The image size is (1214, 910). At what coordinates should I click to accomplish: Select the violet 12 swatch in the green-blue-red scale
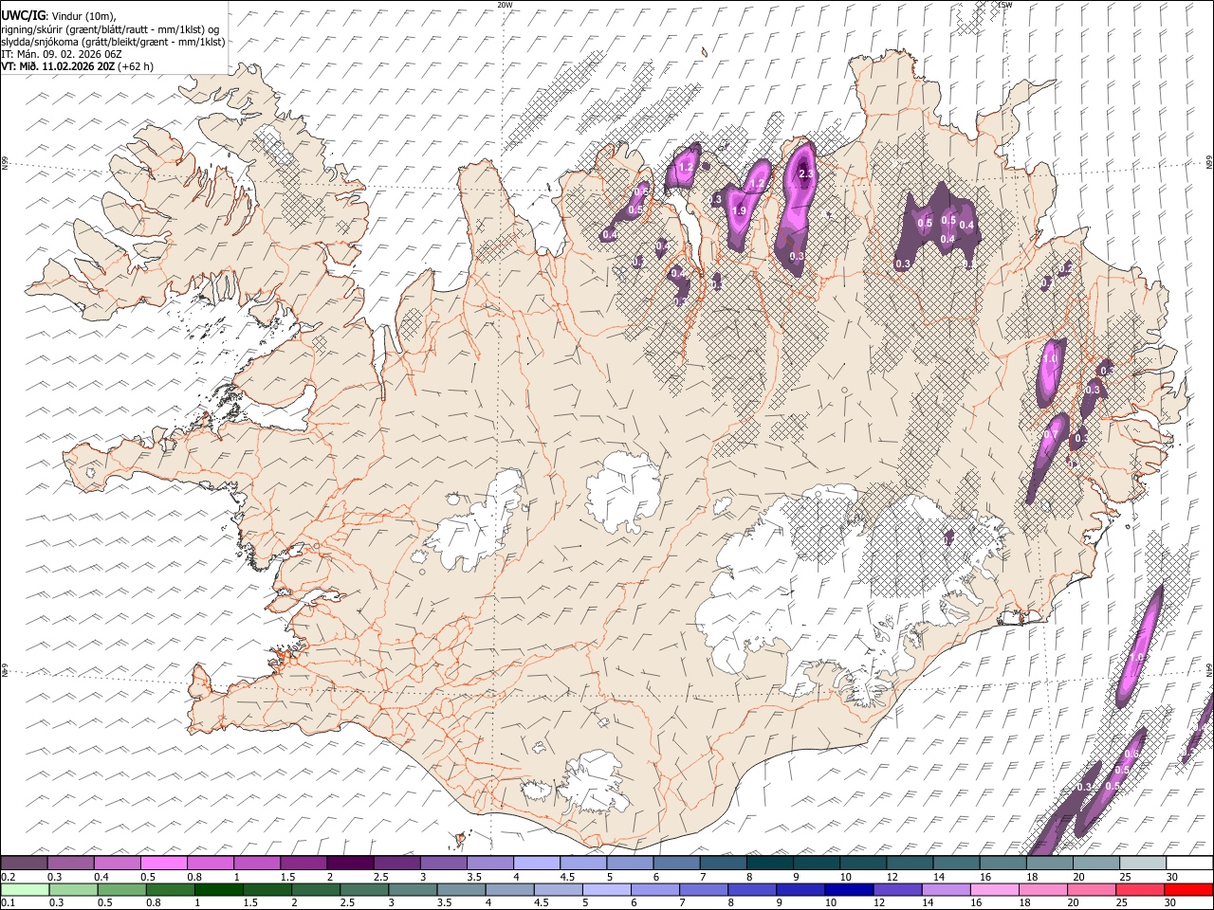point(896,889)
